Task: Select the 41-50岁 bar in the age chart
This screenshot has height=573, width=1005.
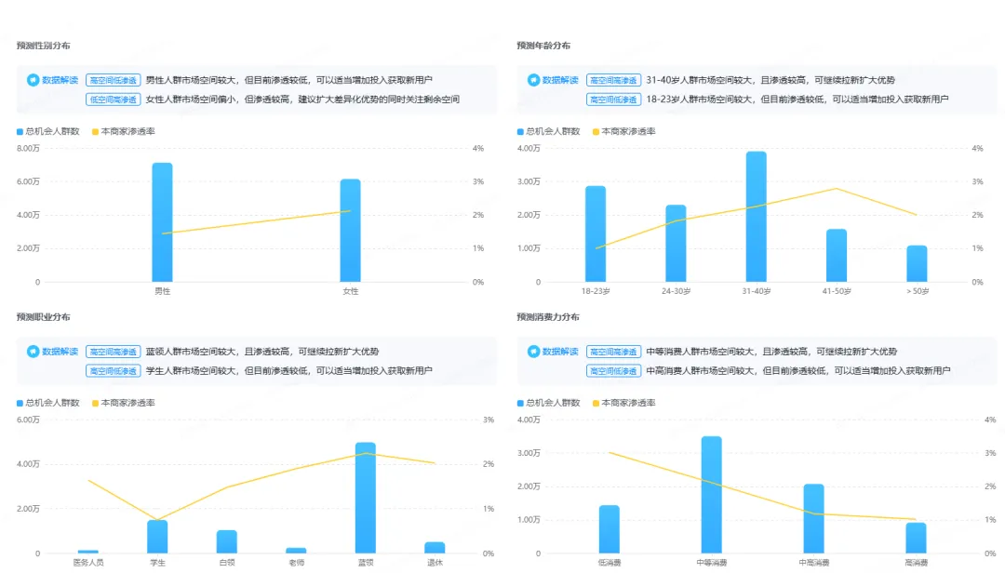Action: point(837,256)
